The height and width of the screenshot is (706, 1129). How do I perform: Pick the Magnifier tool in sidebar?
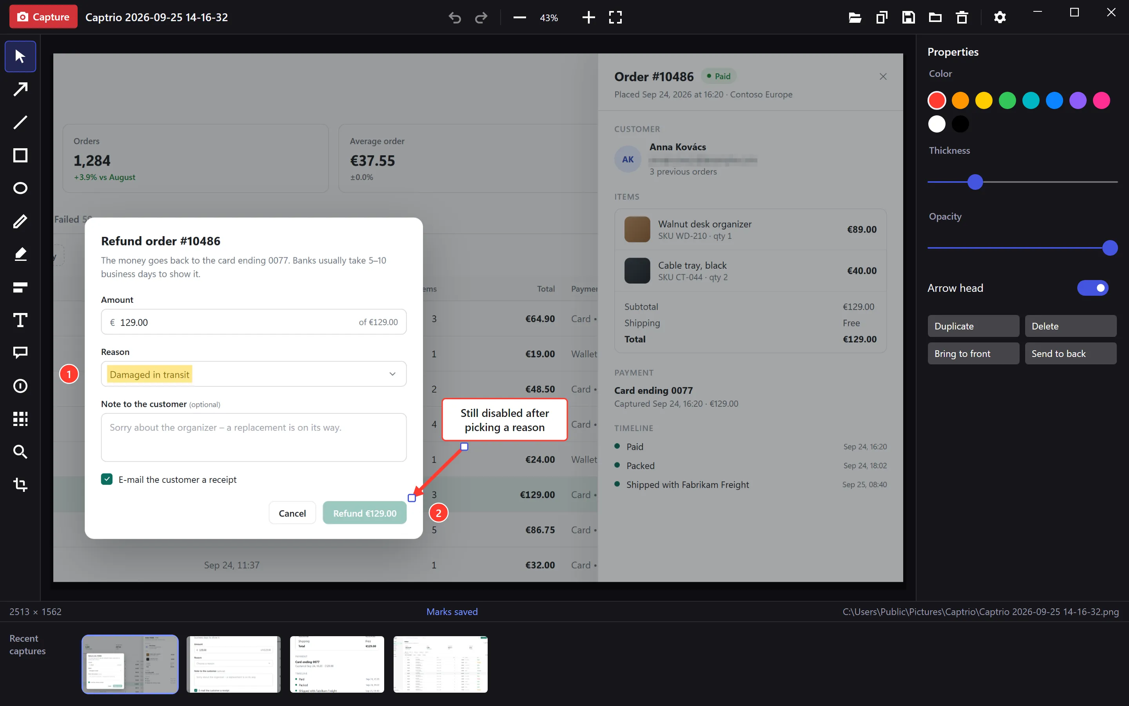tap(20, 452)
